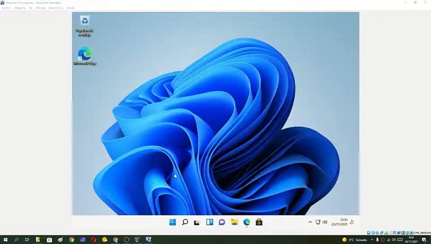Switch to VirtualBox cube icon in host taskbar
This screenshot has height=244, width=431.
(137, 240)
